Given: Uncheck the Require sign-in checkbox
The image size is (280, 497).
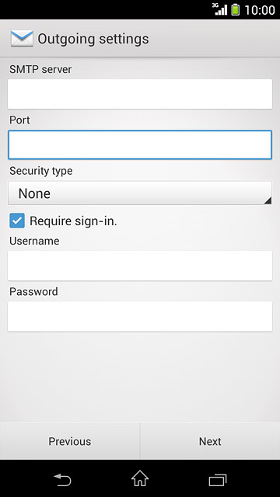Looking at the screenshot, I should [x=17, y=221].
